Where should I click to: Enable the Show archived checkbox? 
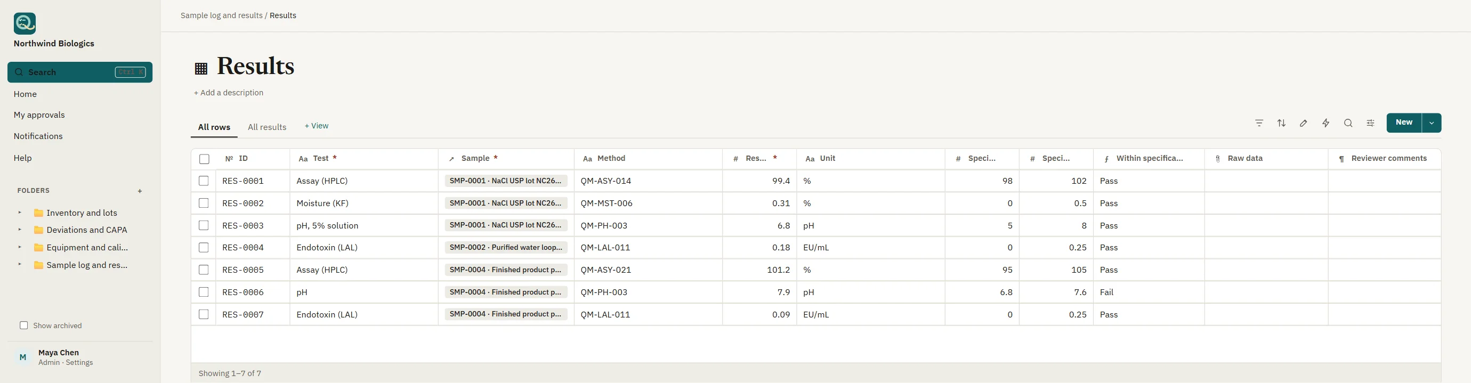[23, 325]
